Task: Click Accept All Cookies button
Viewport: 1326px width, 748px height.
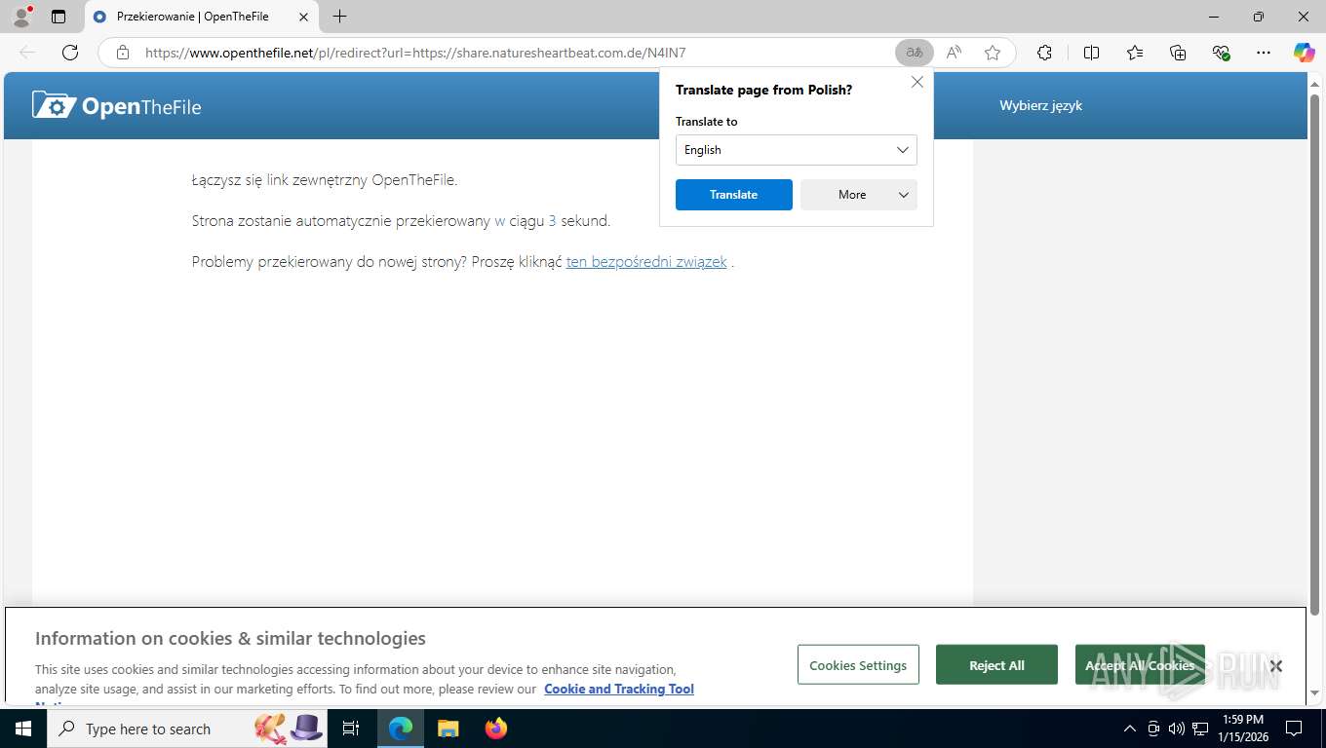Action: 1140,665
